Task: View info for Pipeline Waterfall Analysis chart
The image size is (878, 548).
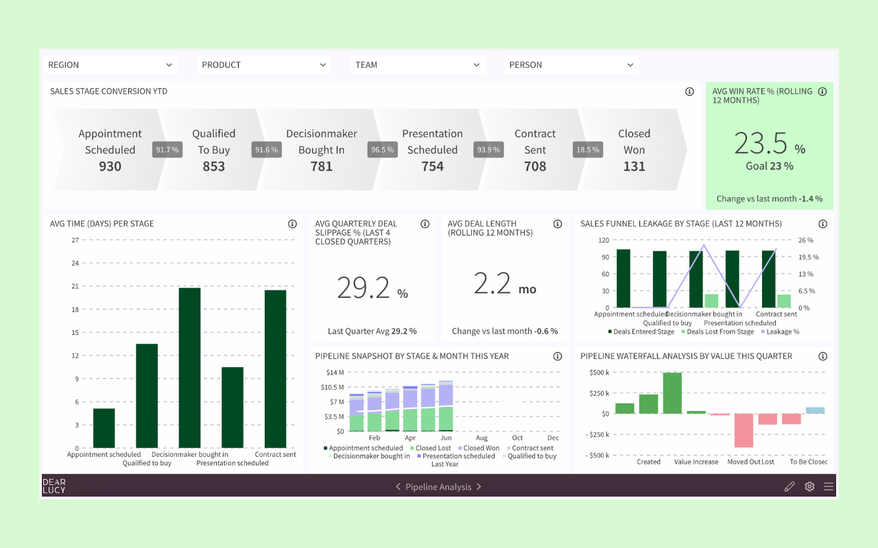Action: pyautogui.click(x=822, y=356)
